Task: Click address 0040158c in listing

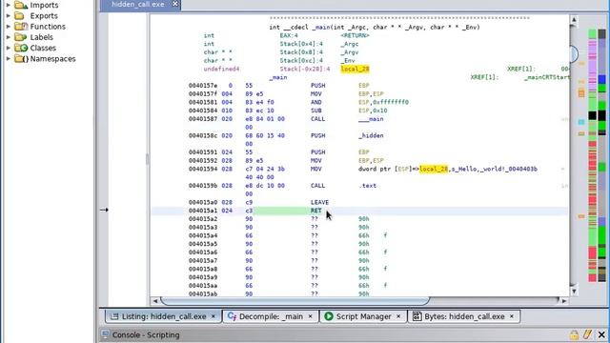Action: [x=203, y=135]
